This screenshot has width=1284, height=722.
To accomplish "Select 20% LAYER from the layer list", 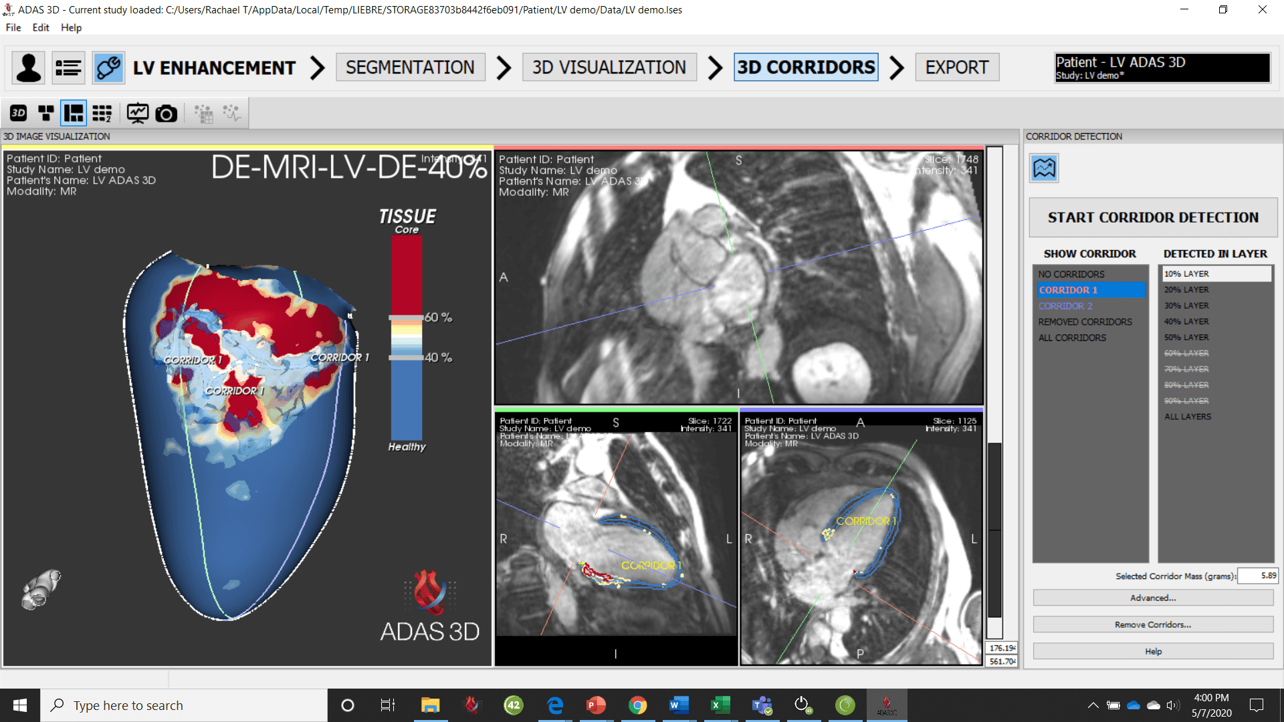I will pyautogui.click(x=1186, y=289).
